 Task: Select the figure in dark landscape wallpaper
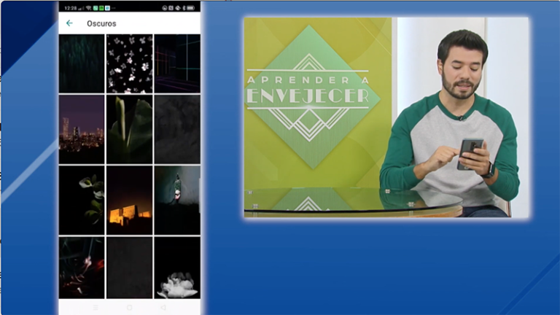(x=177, y=200)
